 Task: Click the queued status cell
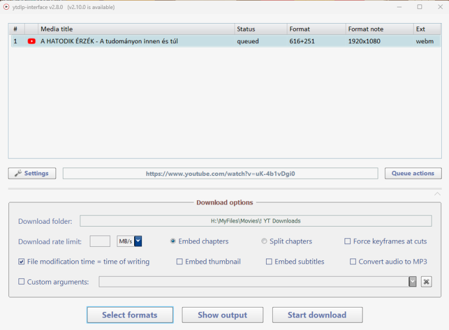pyautogui.click(x=248, y=41)
